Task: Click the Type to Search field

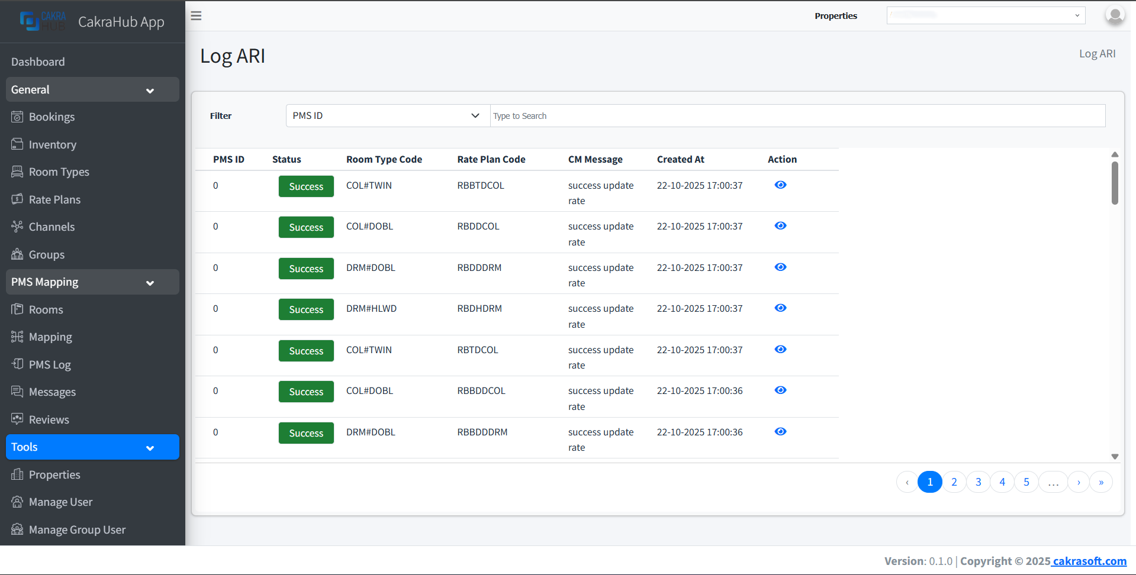Action: click(797, 116)
